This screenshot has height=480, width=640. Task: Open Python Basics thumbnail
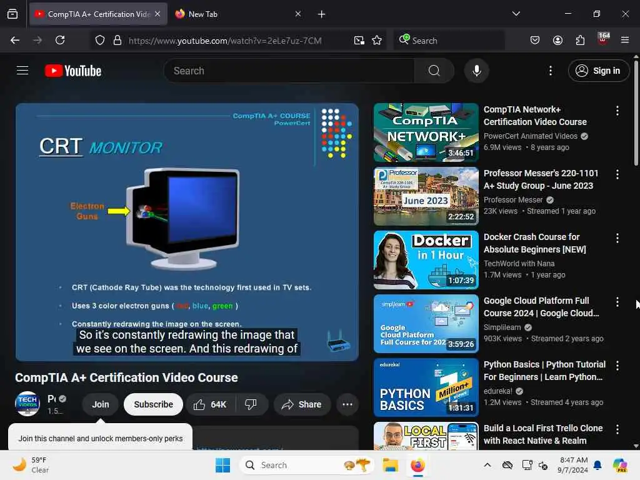point(426,387)
